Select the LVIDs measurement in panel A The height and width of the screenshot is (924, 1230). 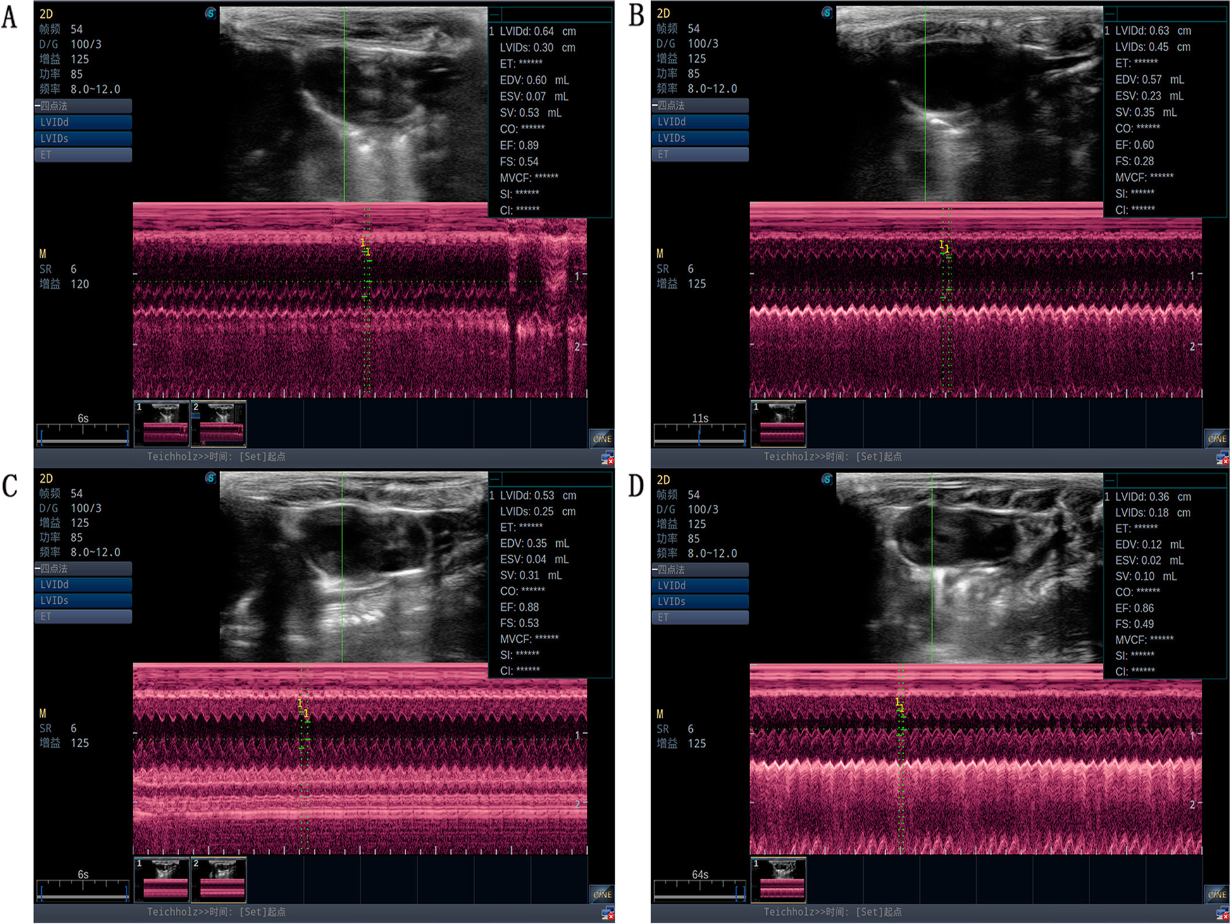pyautogui.click(x=83, y=139)
